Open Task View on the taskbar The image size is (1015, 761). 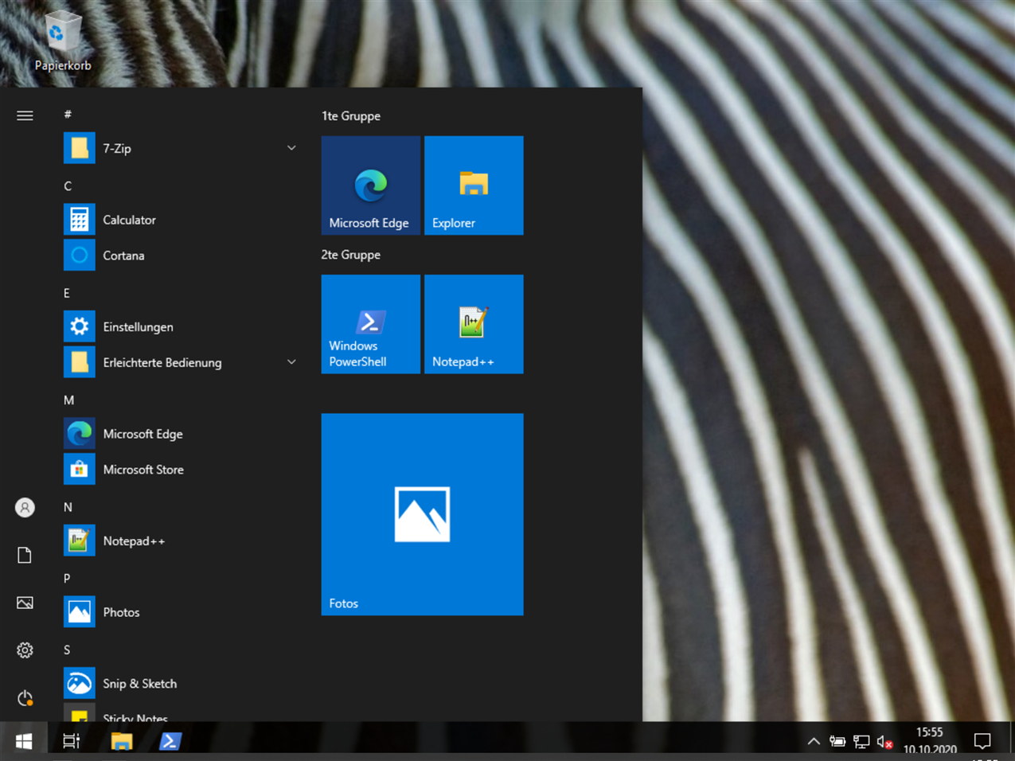click(72, 741)
